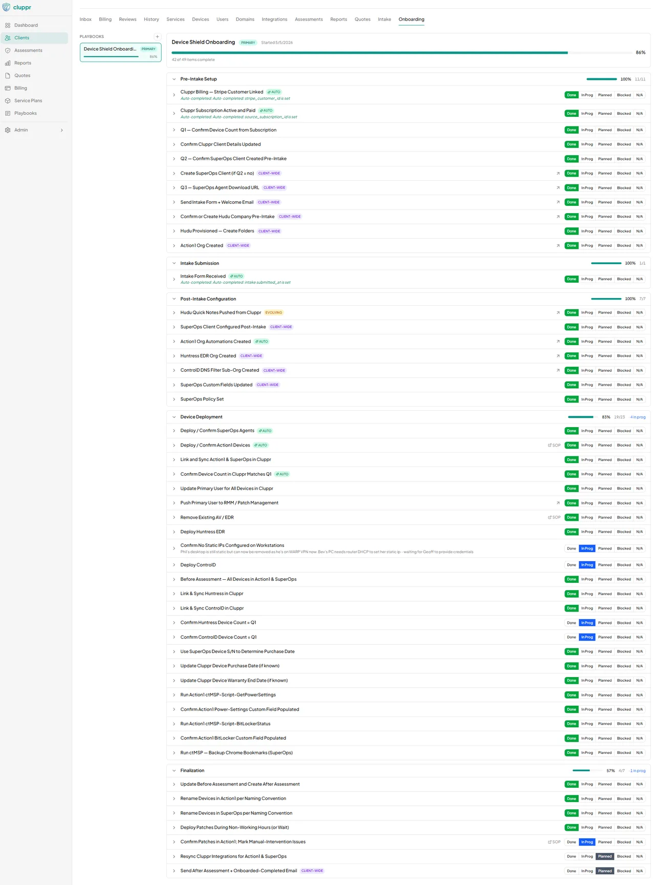The image size is (655, 885).
Task: Open external link for Huntress EDR Org Created
Action: [558, 356]
